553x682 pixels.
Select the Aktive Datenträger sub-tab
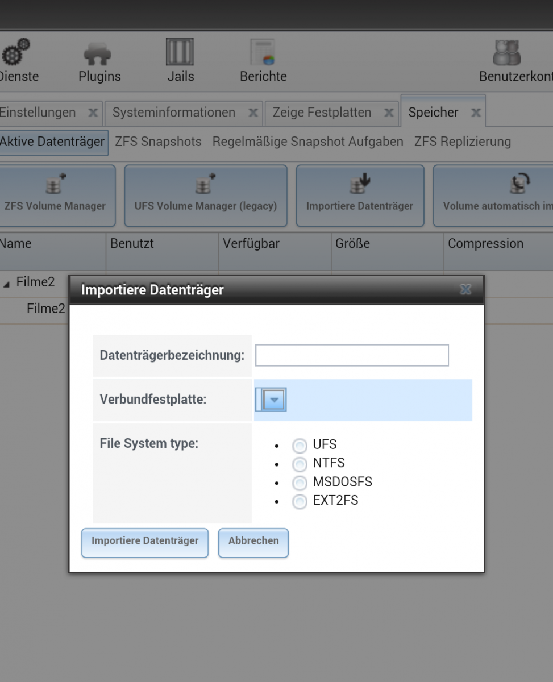coord(53,142)
